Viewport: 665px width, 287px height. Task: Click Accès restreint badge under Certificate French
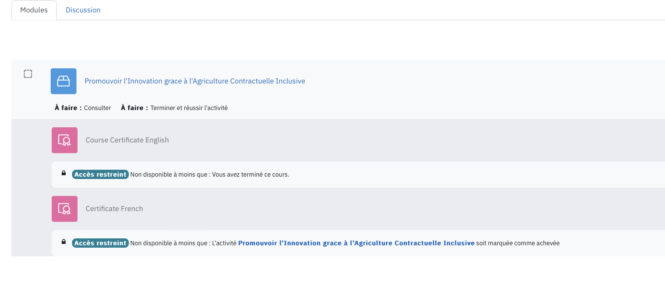pyautogui.click(x=100, y=243)
